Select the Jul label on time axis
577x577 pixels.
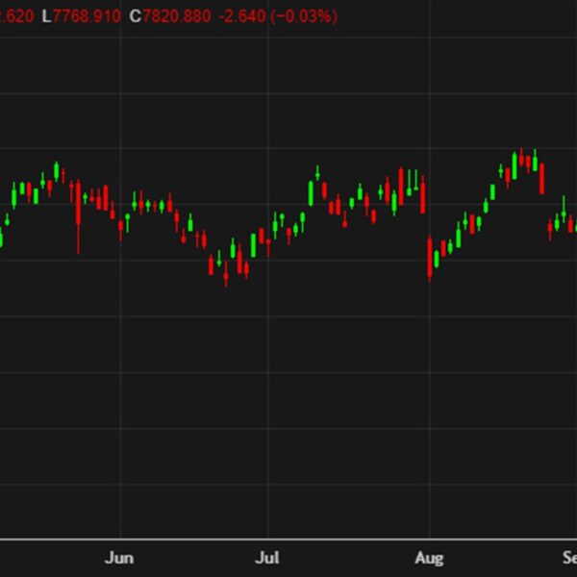[269, 558]
